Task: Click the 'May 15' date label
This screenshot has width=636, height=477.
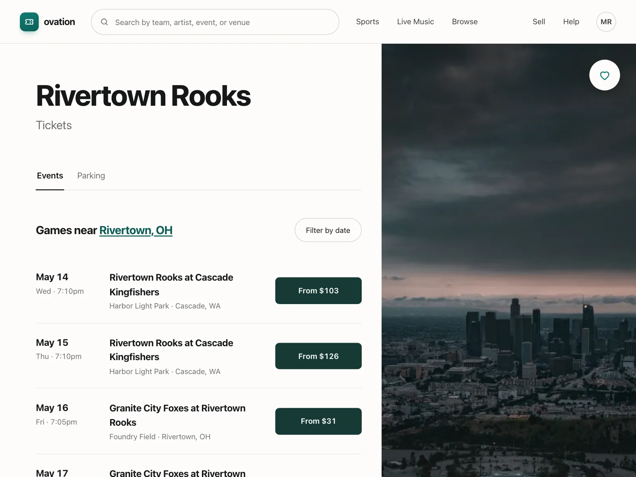Action: (x=52, y=343)
